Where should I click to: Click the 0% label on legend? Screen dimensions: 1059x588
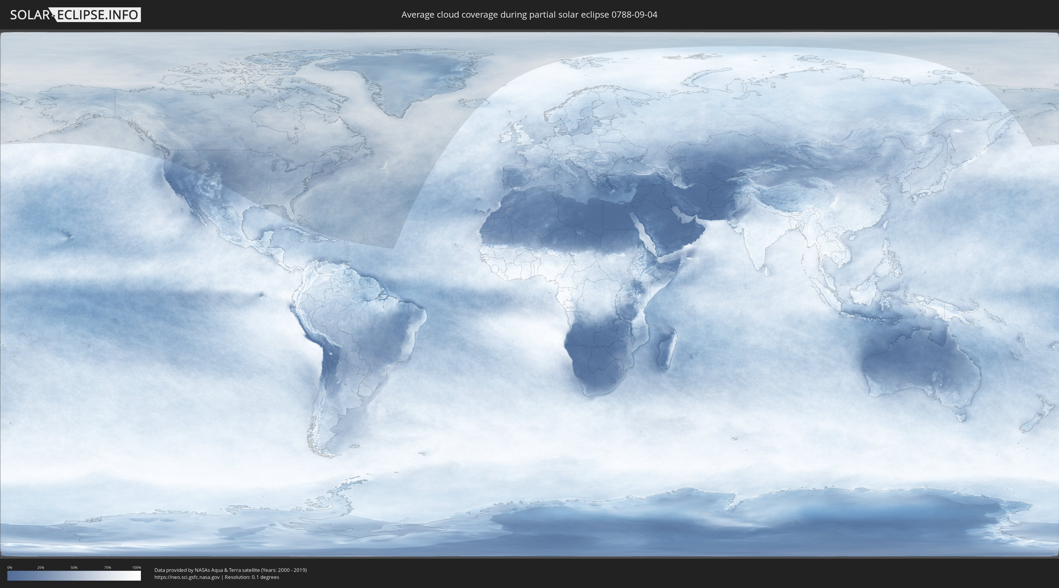pyautogui.click(x=9, y=567)
